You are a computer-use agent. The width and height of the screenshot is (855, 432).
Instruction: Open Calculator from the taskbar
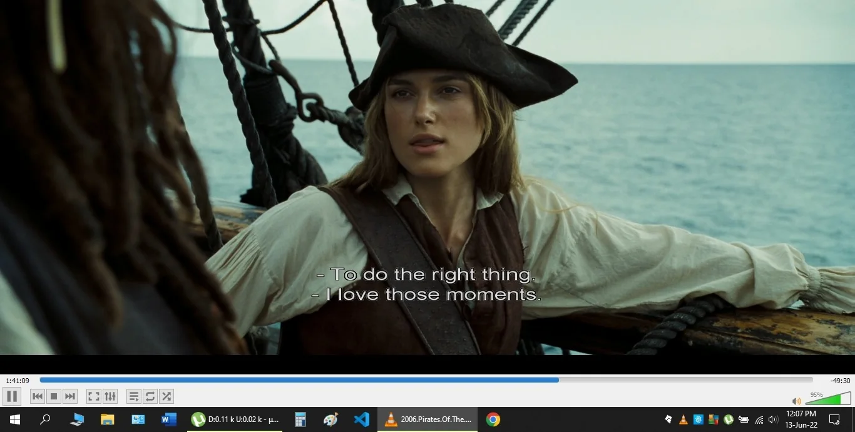pyautogui.click(x=300, y=419)
